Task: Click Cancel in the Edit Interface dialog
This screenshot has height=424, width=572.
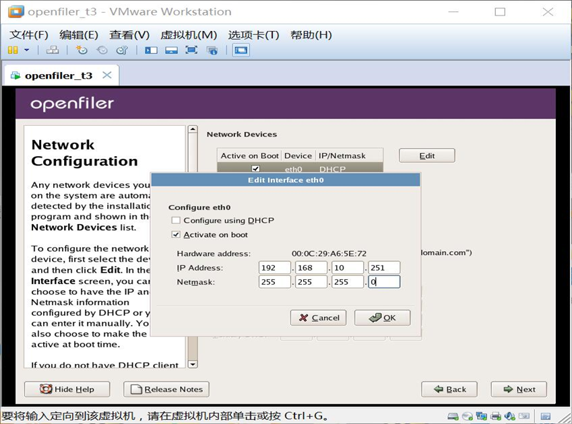Action: (319, 318)
